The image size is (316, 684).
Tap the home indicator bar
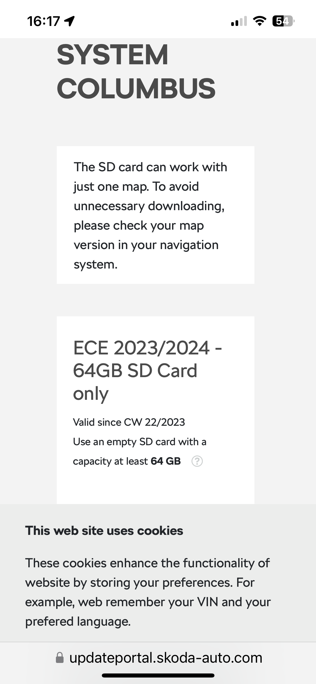[x=158, y=675]
